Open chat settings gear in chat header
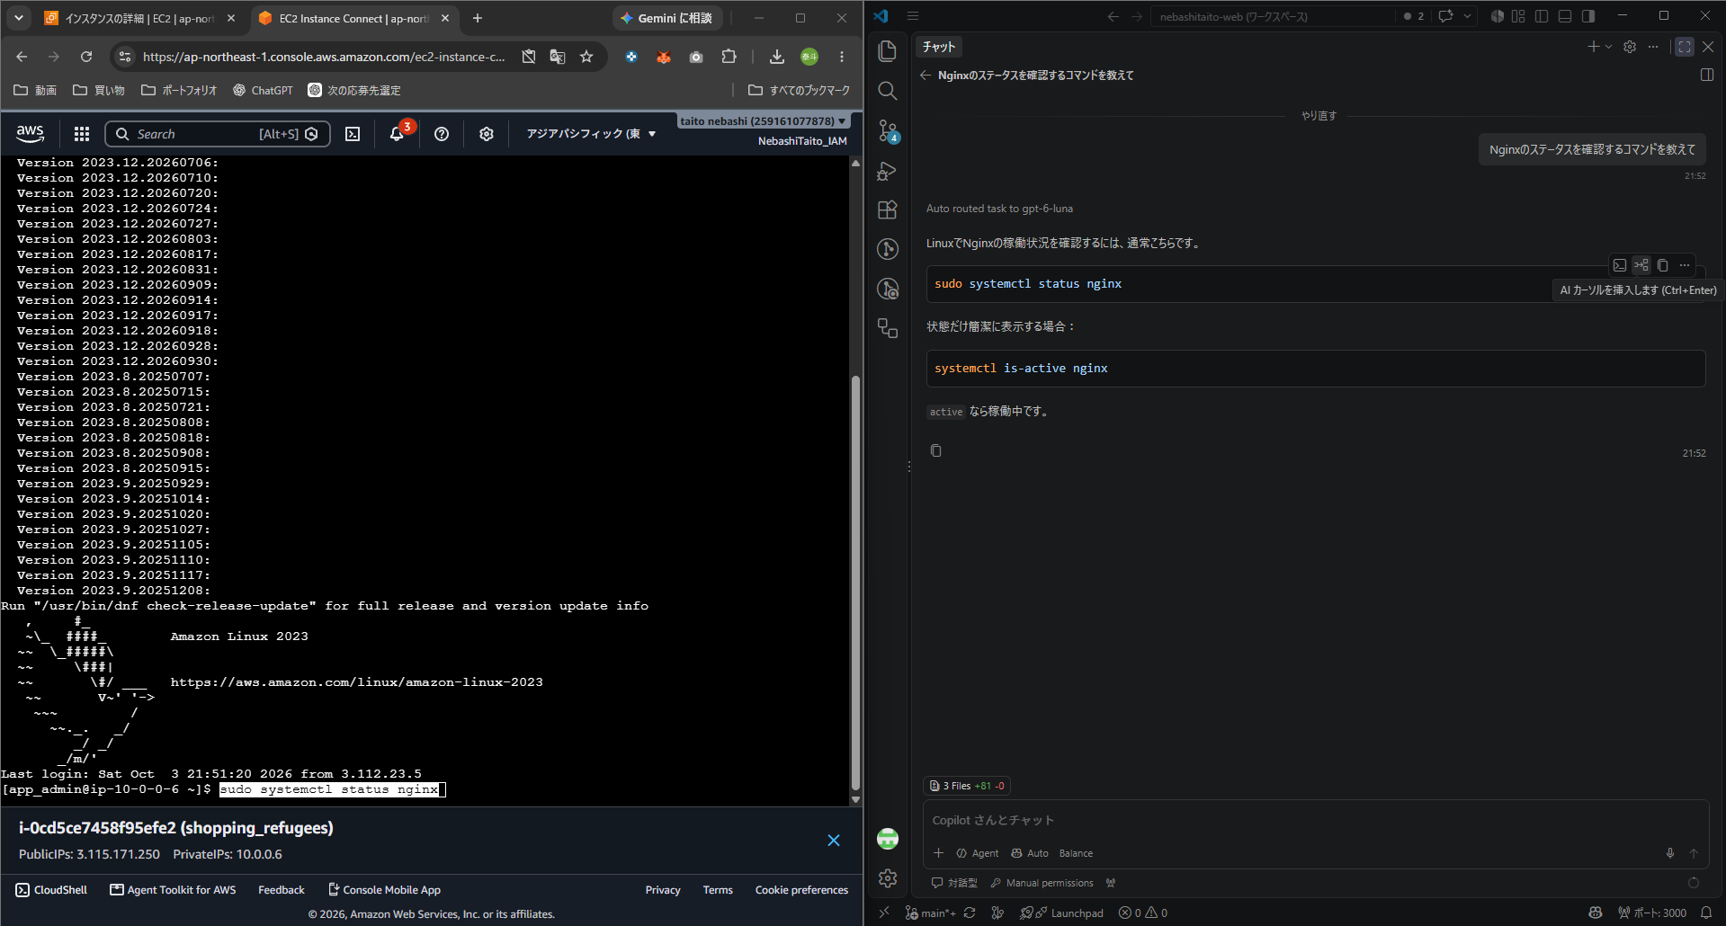The width and height of the screenshot is (1726, 926). [x=1630, y=47]
